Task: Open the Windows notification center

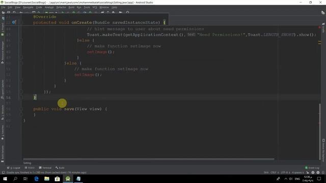Action: coord(319,178)
